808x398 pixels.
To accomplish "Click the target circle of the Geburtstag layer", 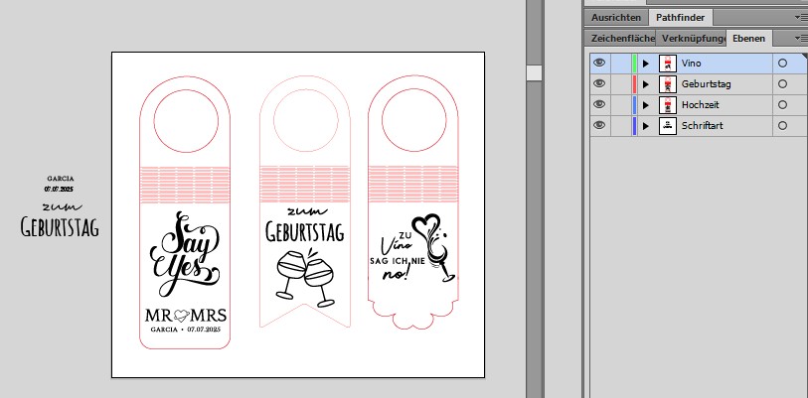I will tap(783, 83).
